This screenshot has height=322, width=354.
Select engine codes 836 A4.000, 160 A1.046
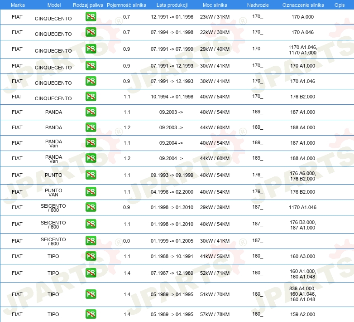tap(302, 291)
